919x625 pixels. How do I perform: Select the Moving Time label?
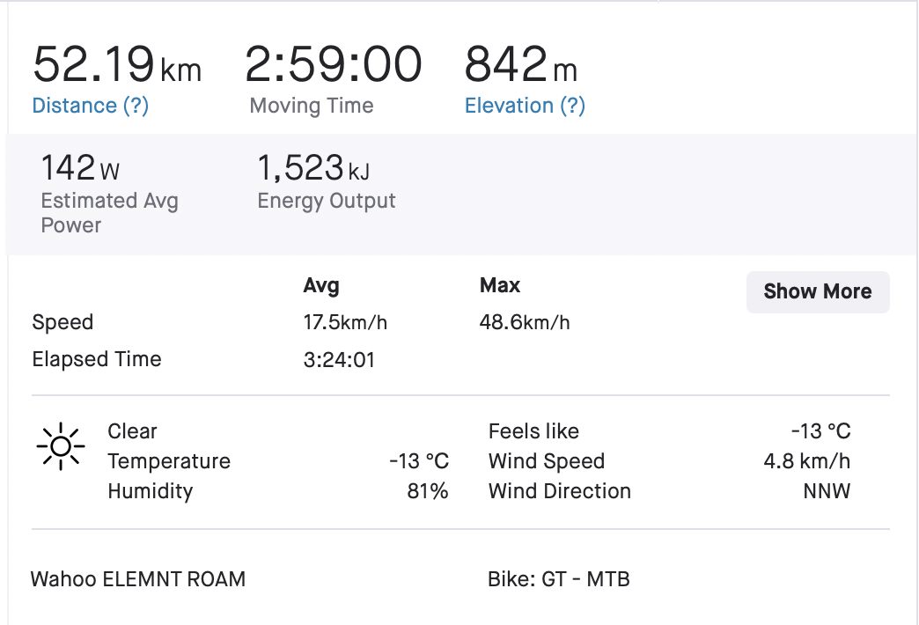[312, 106]
